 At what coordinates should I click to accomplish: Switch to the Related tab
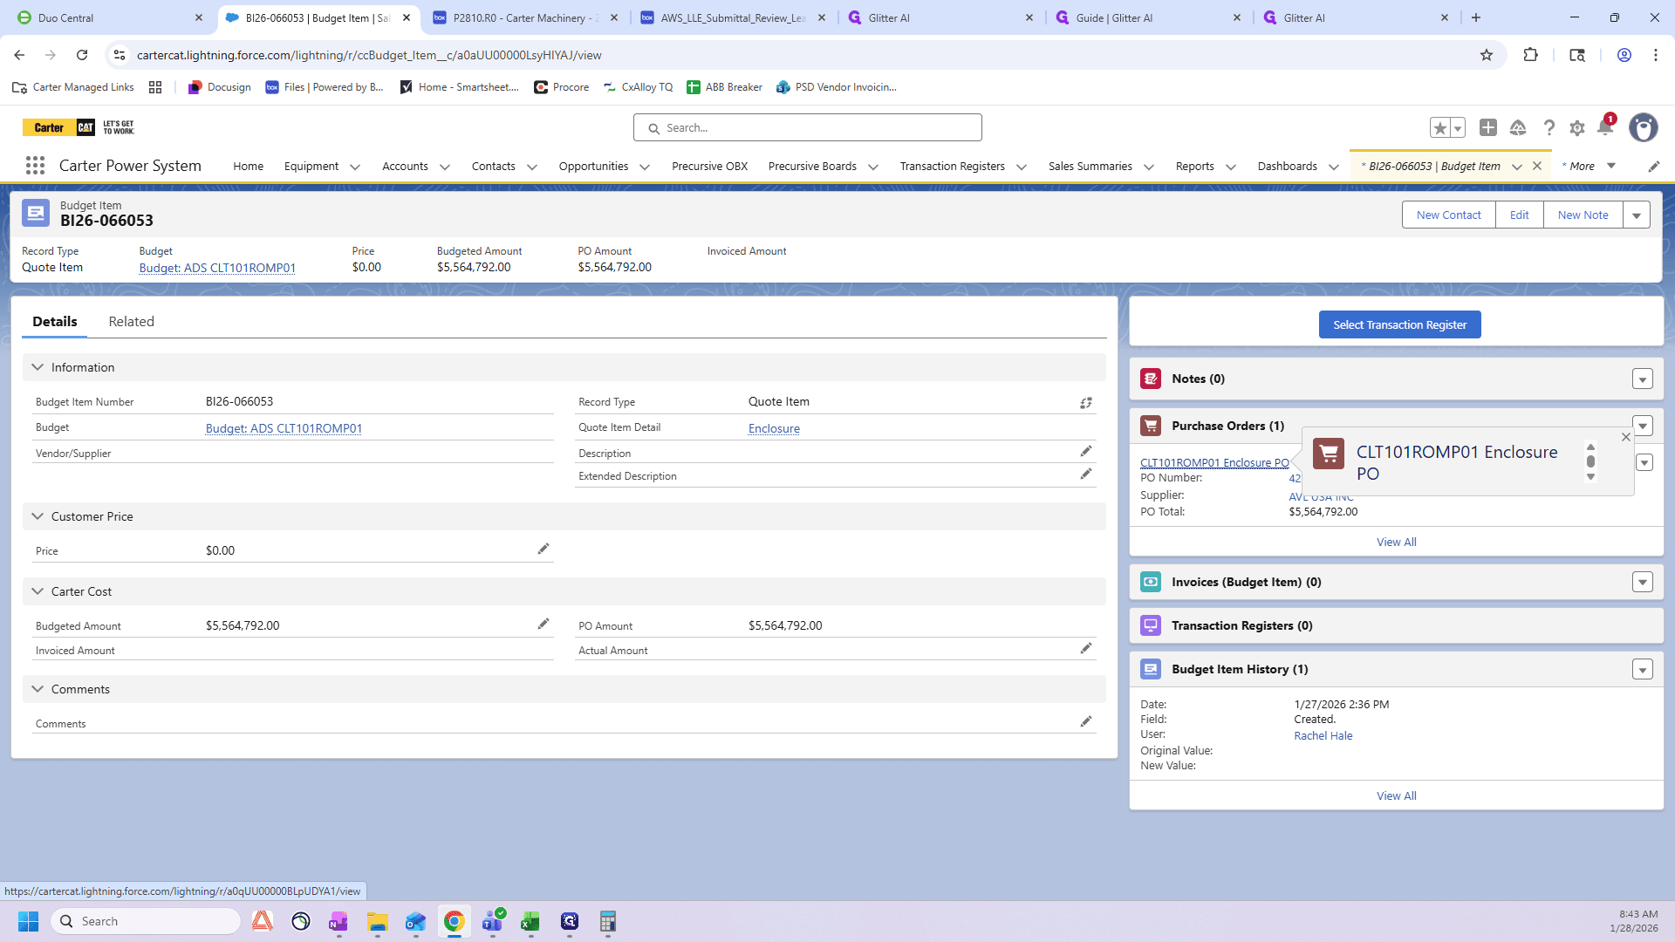tap(132, 322)
